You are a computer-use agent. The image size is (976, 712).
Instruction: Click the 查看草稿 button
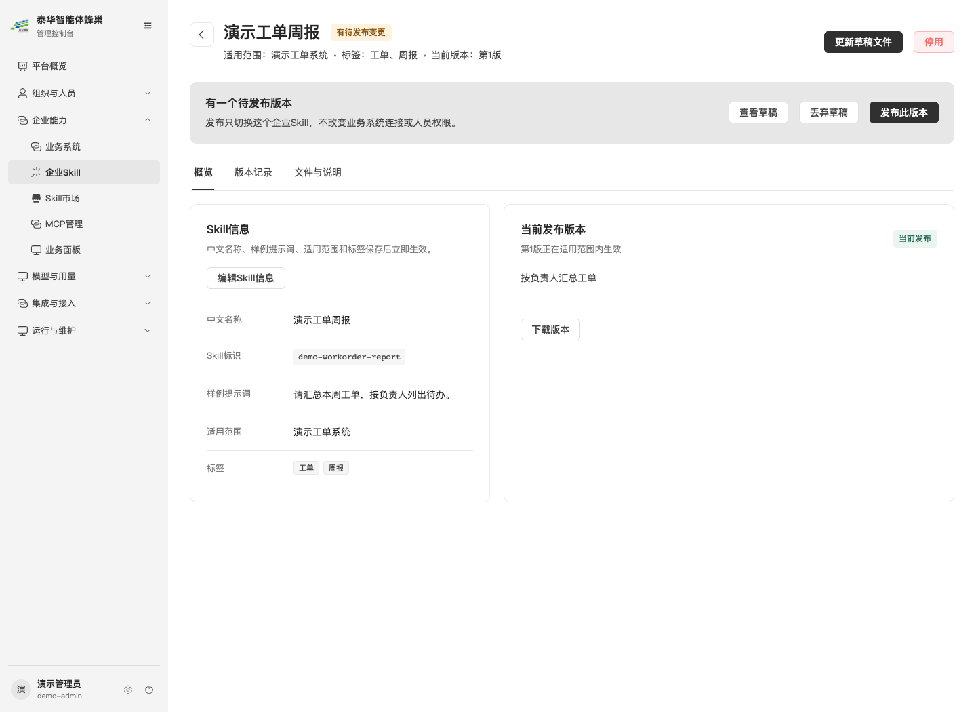[x=758, y=113]
